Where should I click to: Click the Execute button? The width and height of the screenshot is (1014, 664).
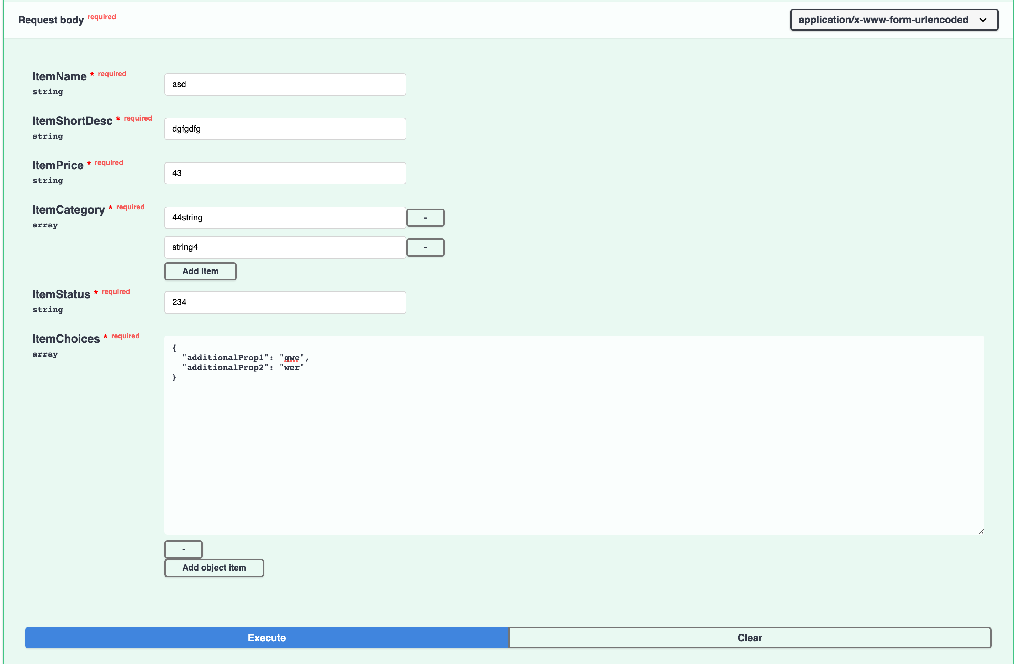(267, 638)
